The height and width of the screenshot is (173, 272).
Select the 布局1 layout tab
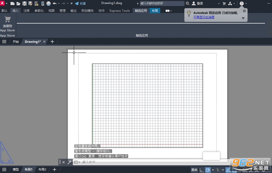[x=29, y=169]
